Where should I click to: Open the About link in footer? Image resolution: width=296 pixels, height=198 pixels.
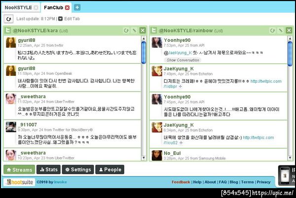click(210, 182)
